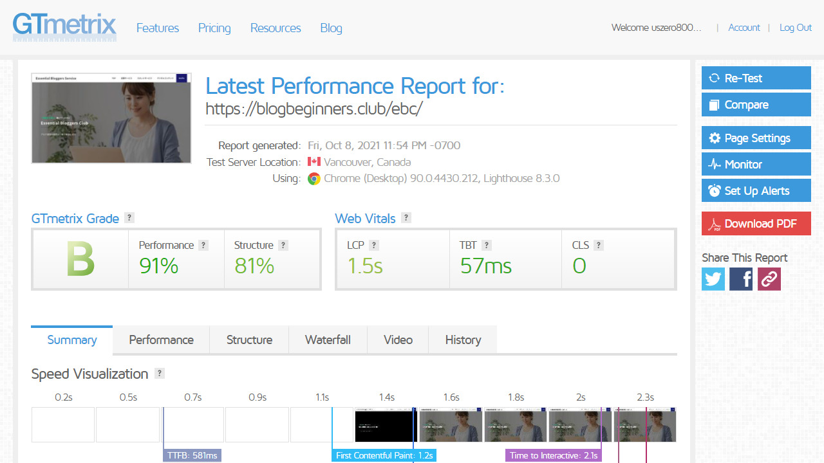Click the Canada flag icon

coord(314,161)
